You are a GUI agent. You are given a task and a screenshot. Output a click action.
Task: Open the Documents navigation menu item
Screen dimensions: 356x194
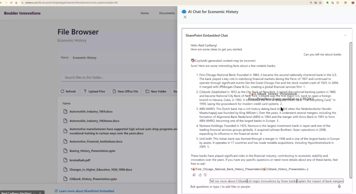coord(167,13)
